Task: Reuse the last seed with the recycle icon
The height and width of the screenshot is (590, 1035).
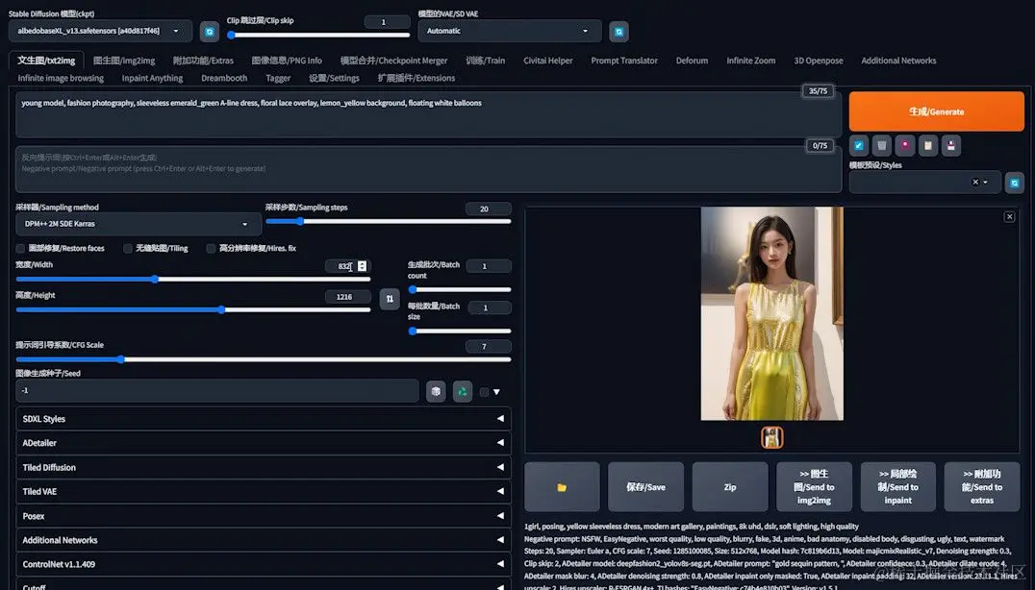Action: point(462,391)
